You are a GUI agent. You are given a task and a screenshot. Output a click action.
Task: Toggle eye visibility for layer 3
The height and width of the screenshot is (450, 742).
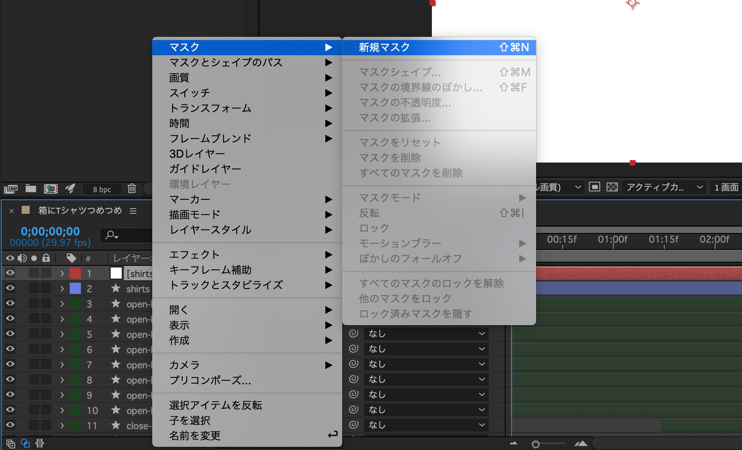tap(10, 303)
